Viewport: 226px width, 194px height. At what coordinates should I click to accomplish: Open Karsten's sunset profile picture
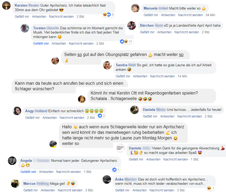click(6, 6)
